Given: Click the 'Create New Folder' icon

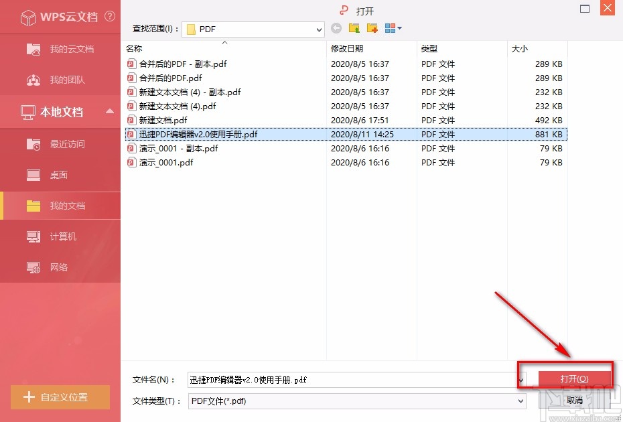Looking at the screenshot, I should 372,28.
